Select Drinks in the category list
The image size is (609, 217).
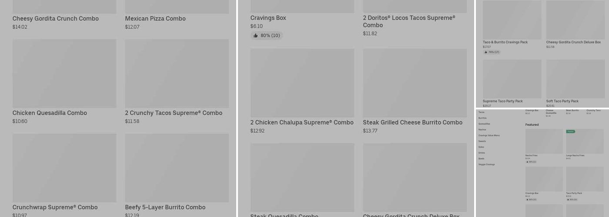(x=482, y=153)
